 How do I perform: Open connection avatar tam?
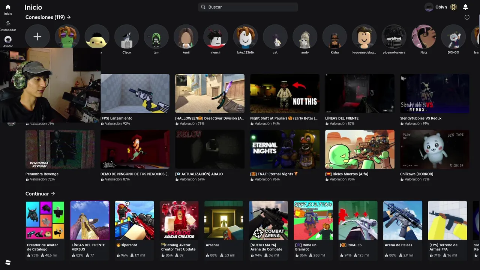[156, 36]
